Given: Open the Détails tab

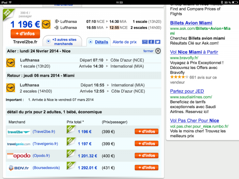Looking at the screenshot, I should point(101,42).
